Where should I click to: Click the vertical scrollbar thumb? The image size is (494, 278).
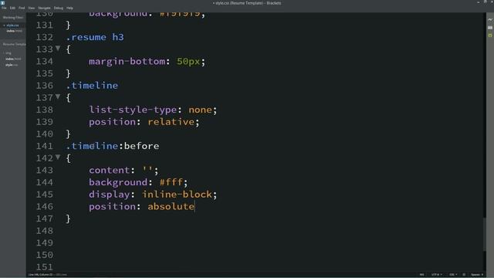(485, 235)
